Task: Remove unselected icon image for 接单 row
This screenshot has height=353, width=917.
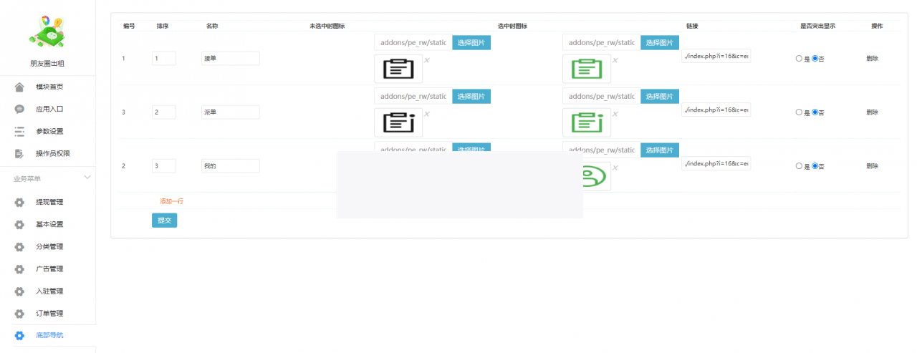Action: click(426, 60)
